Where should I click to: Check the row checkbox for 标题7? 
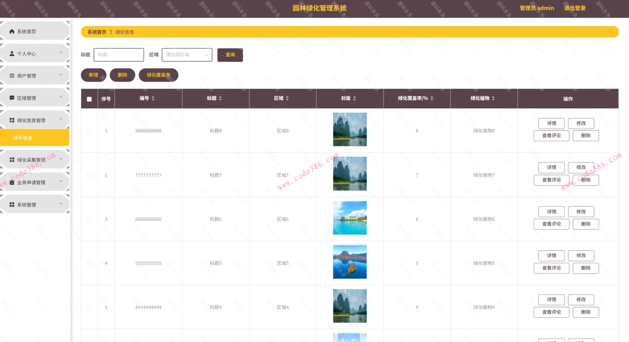coord(89,175)
